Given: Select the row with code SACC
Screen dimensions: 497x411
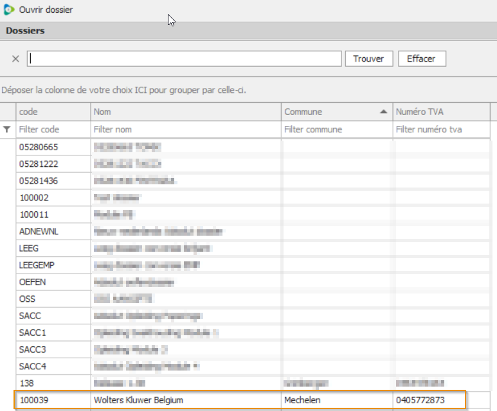Looking at the screenshot, I should click(x=253, y=316).
